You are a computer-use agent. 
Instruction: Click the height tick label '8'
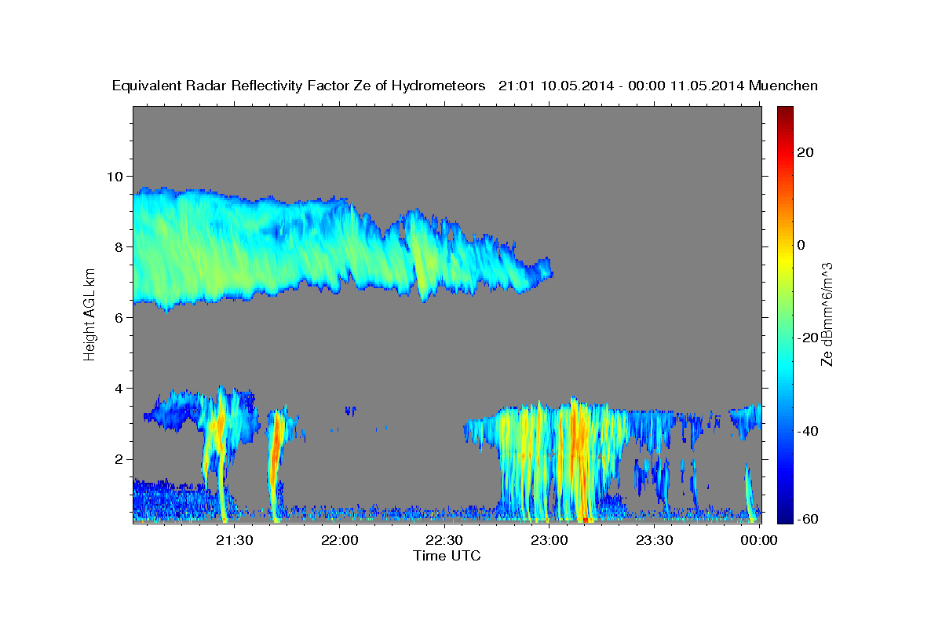(x=119, y=246)
